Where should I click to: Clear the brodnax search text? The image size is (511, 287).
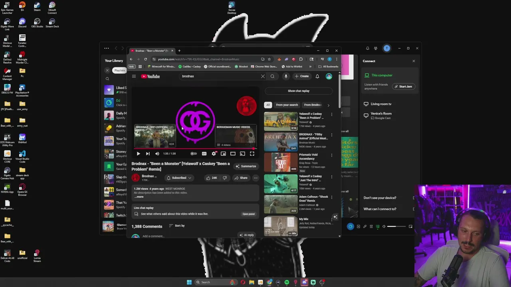click(x=263, y=76)
